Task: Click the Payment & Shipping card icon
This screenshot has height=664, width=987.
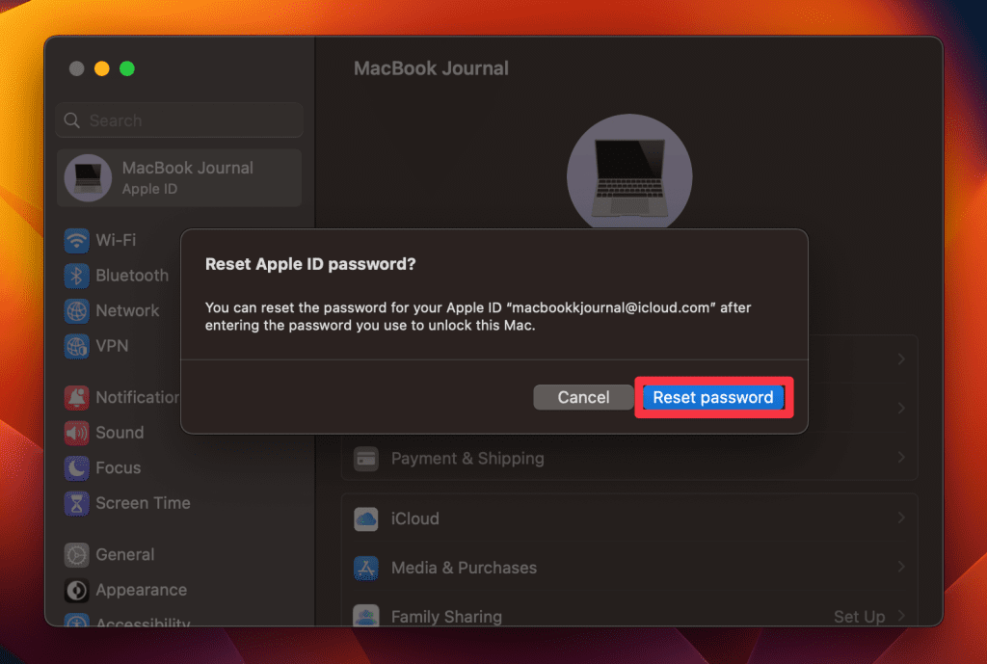Action: coord(365,459)
